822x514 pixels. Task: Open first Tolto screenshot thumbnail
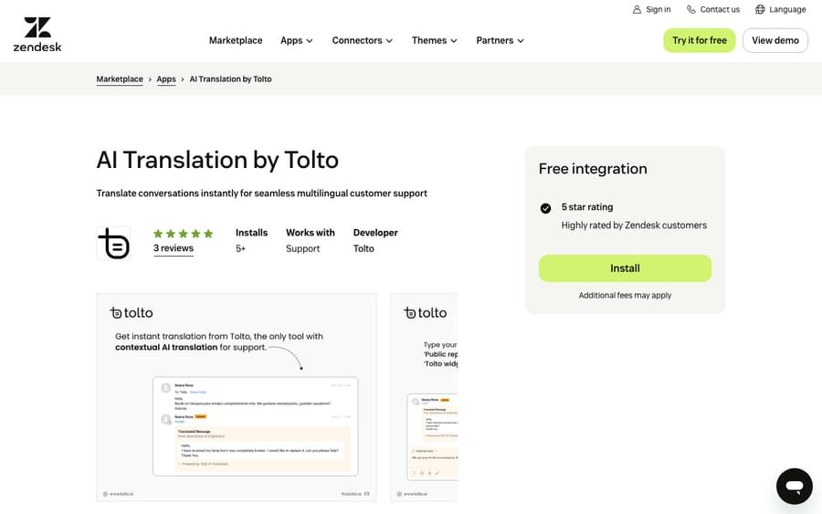[x=237, y=397]
